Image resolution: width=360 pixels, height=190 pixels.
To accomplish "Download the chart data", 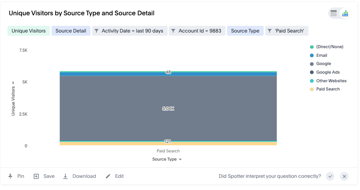I will click(x=79, y=176).
